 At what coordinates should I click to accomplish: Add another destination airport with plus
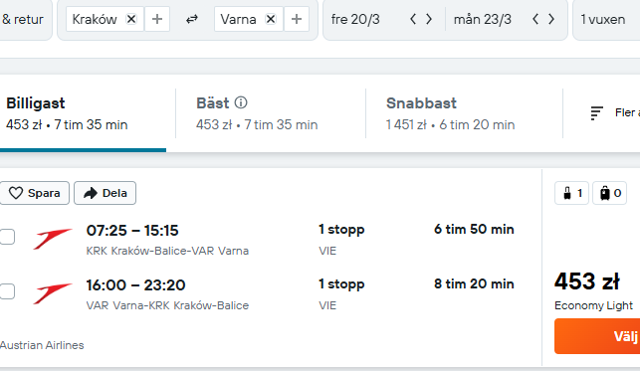click(x=297, y=19)
